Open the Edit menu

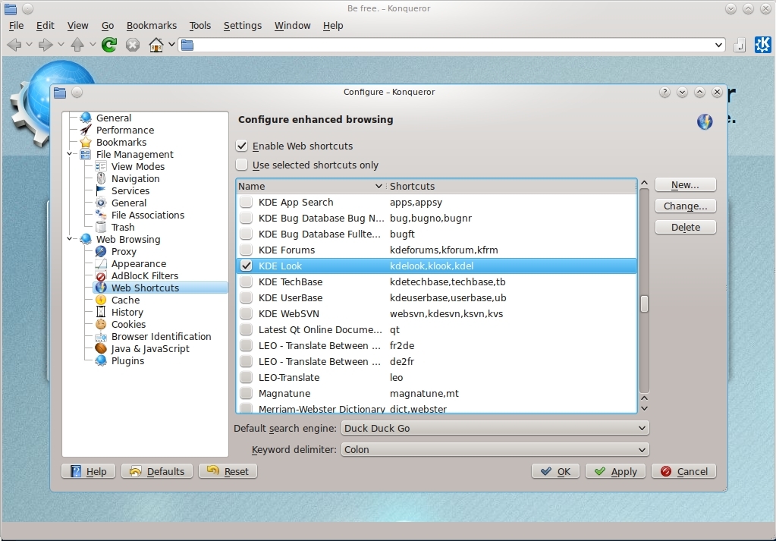(x=45, y=25)
